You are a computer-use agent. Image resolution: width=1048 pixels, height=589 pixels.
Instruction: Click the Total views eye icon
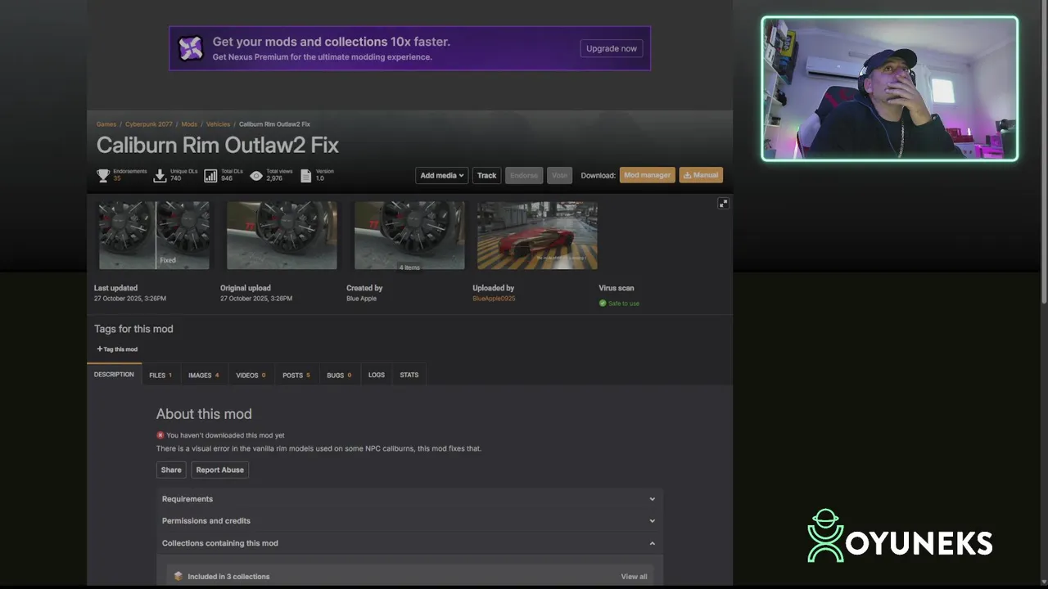256,175
